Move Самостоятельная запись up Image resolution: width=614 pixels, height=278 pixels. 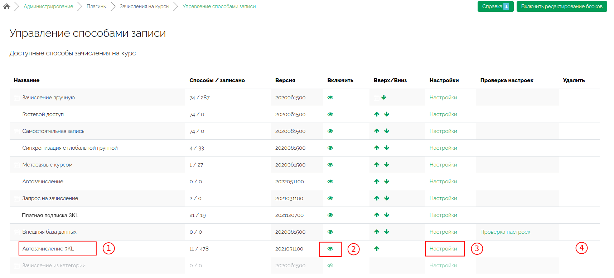[377, 131]
